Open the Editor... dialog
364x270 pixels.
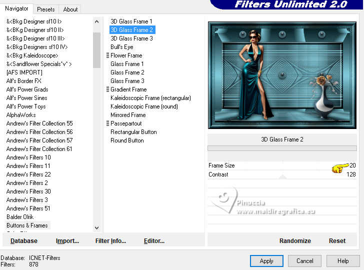pos(154,241)
